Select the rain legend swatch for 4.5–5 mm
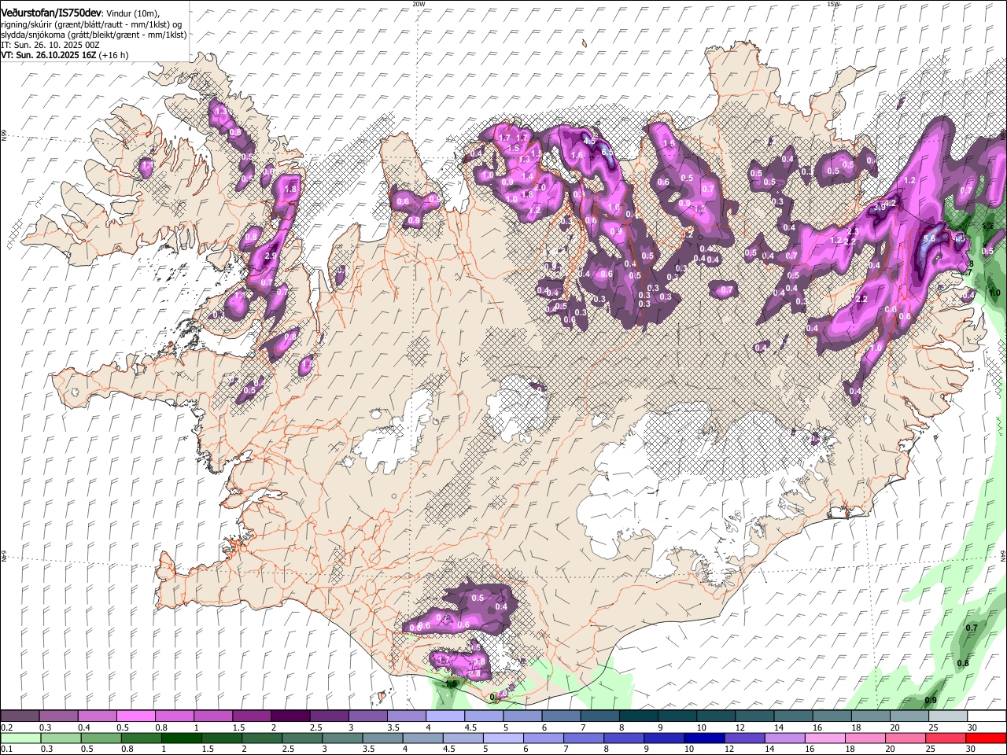 pos(463,738)
